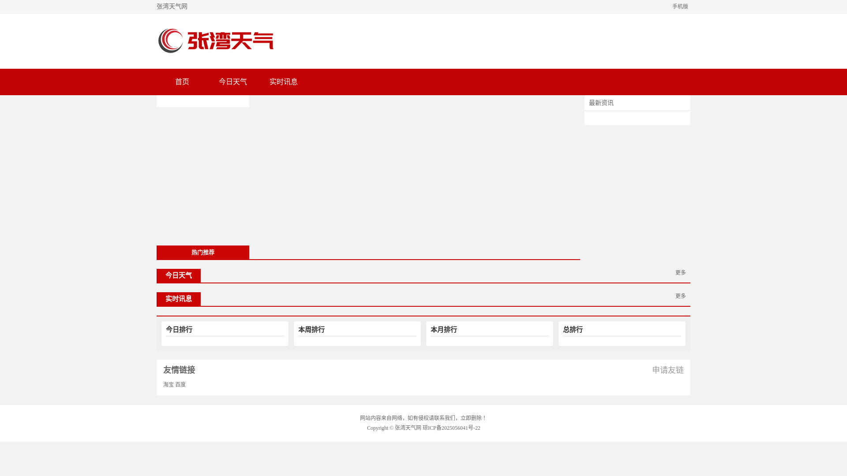Open the 百度 friendly link
This screenshot has height=476, width=847.
(x=180, y=385)
